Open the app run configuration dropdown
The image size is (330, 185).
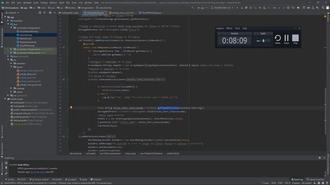pyautogui.click(x=203, y=8)
